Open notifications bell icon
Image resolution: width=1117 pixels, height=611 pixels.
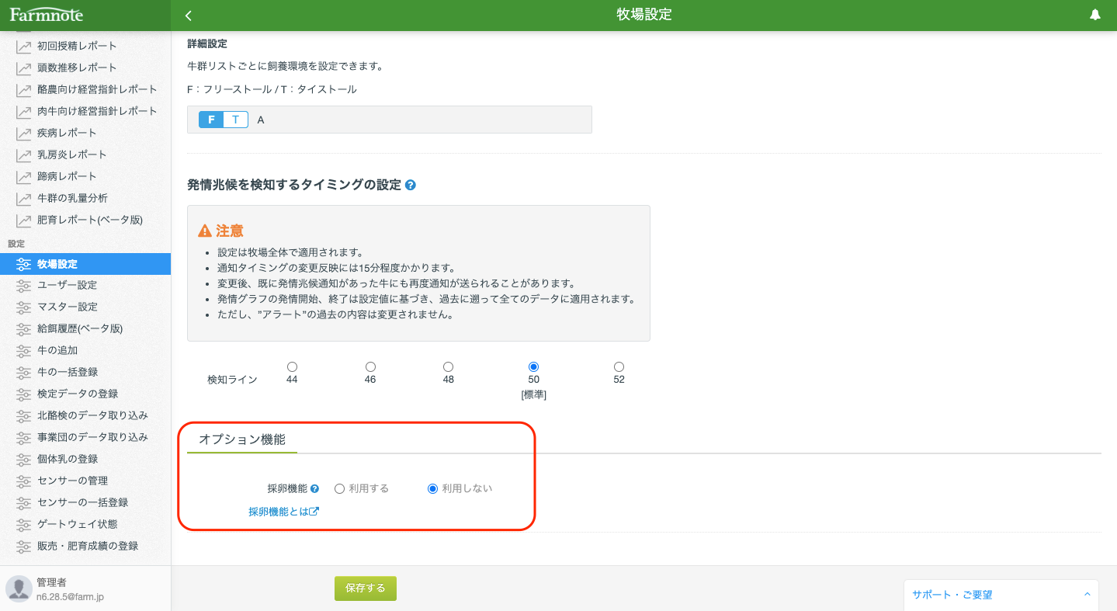coord(1095,15)
